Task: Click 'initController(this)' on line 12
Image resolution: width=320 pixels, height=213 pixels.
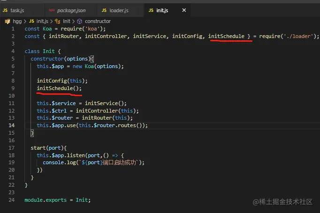Action: [106, 111]
